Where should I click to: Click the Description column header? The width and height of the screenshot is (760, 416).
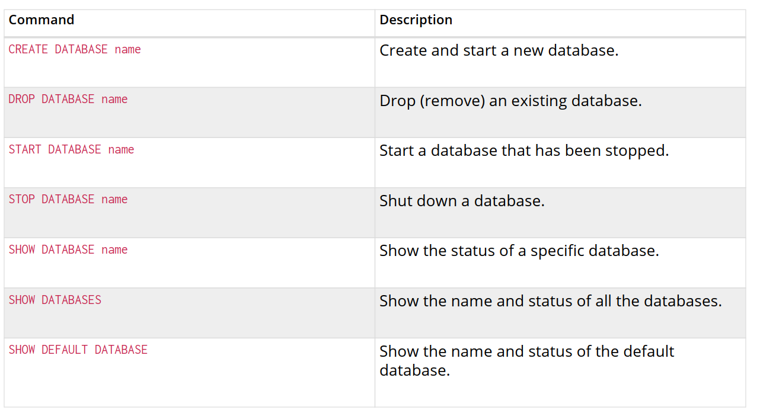pos(416,20)
